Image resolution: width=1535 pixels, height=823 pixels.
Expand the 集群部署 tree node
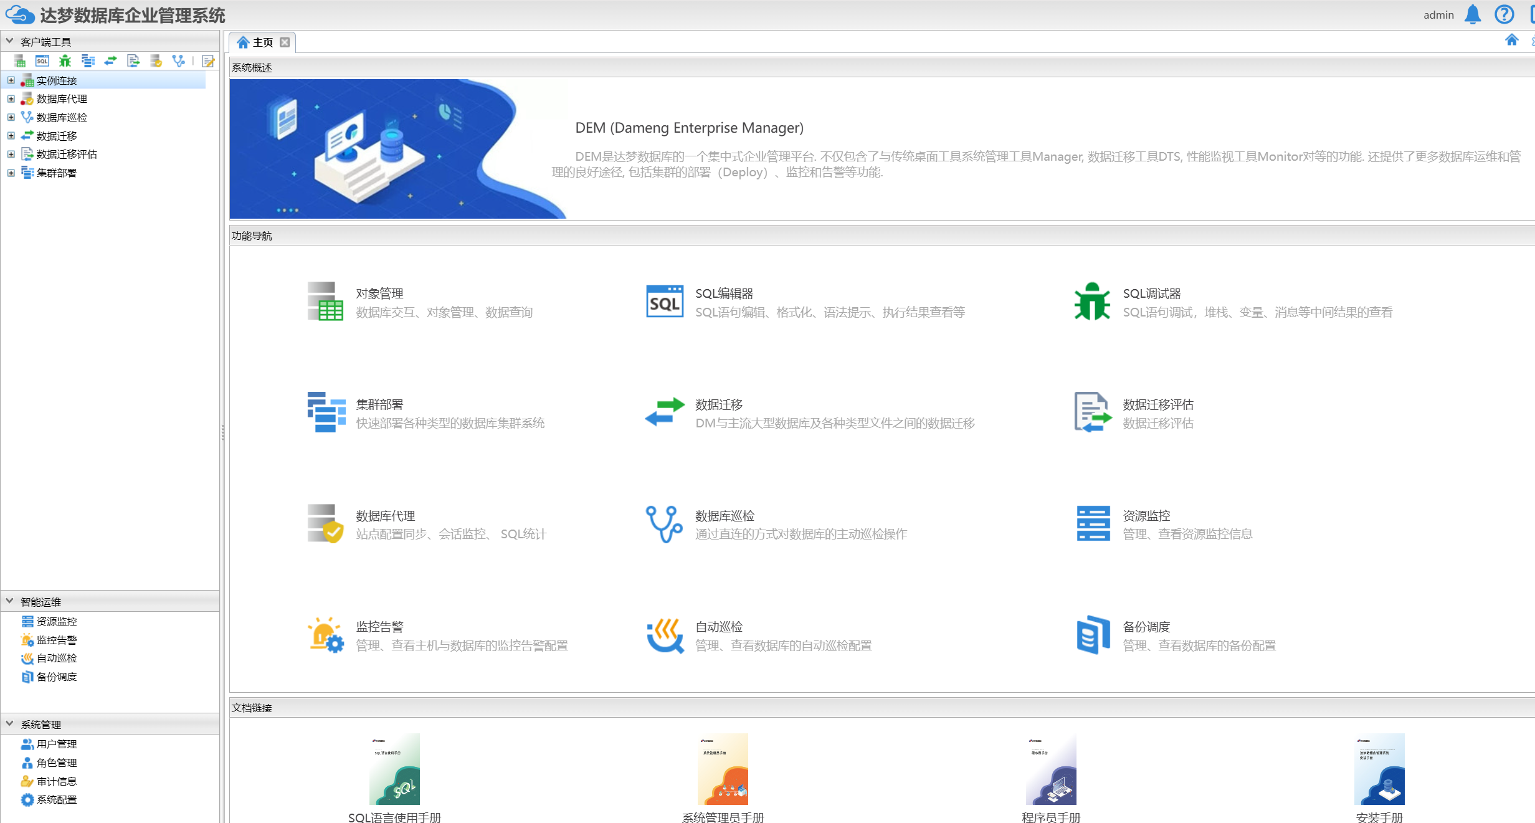(11, 173)
